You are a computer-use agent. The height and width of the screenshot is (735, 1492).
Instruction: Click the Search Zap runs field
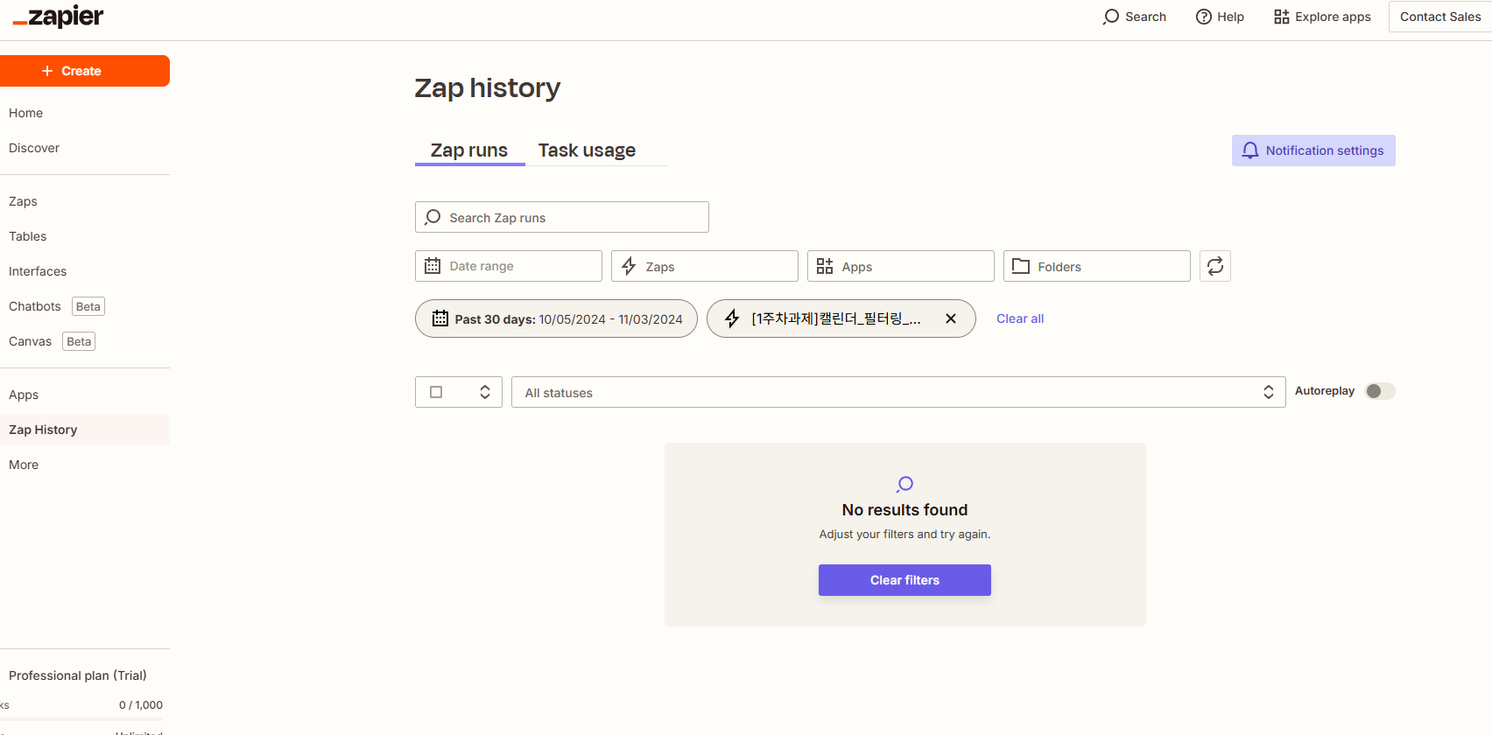click(562, 217)
